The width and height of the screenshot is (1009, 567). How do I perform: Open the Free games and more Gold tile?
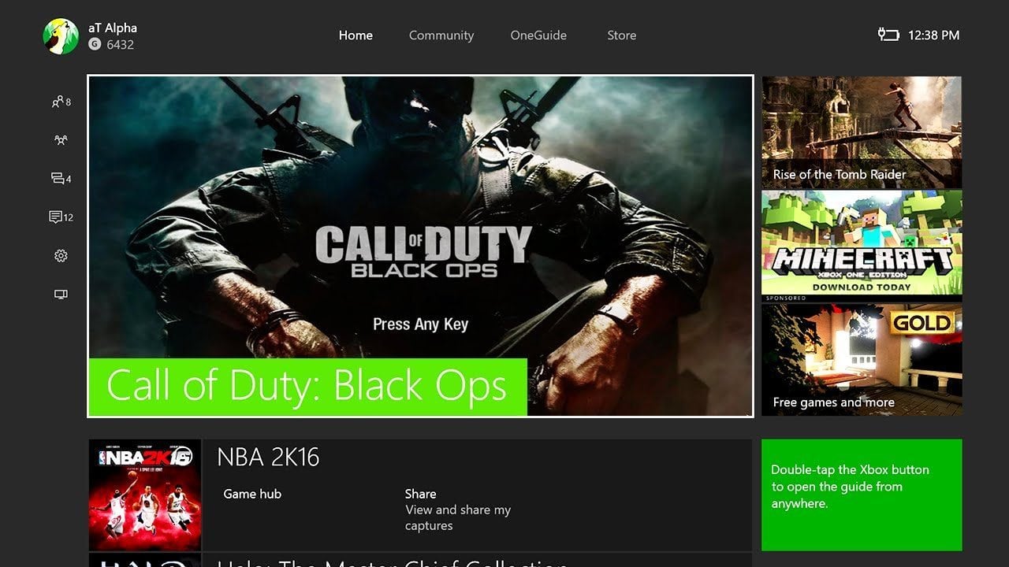coord(862,359)
